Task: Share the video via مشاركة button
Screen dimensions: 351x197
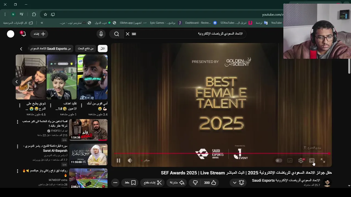Action: pyautogui.click(x=177, y=182)
